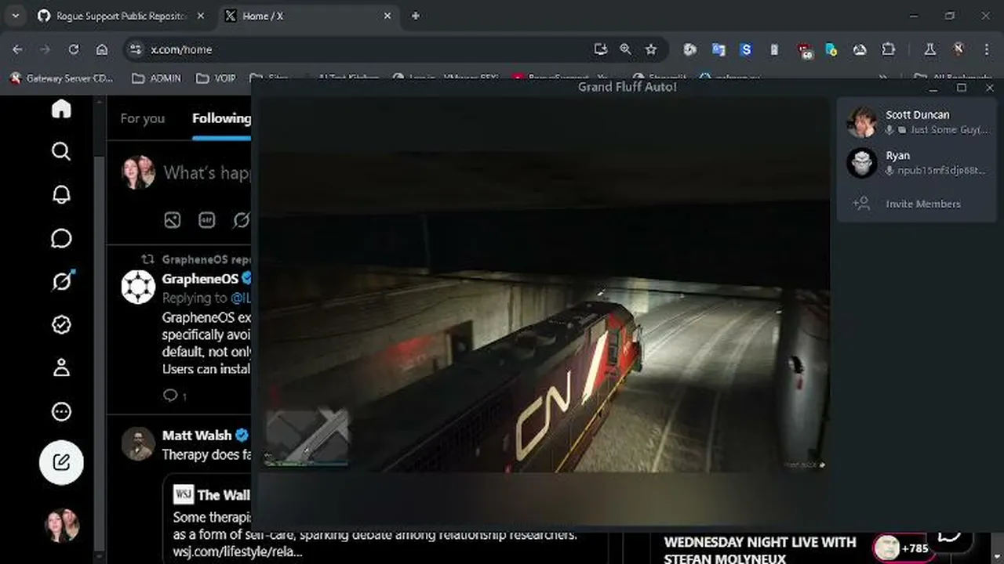This screenshot has height=564, width=1004.
Task: Click the Grok icon in the composer toolbar
Action: [241, 220]
